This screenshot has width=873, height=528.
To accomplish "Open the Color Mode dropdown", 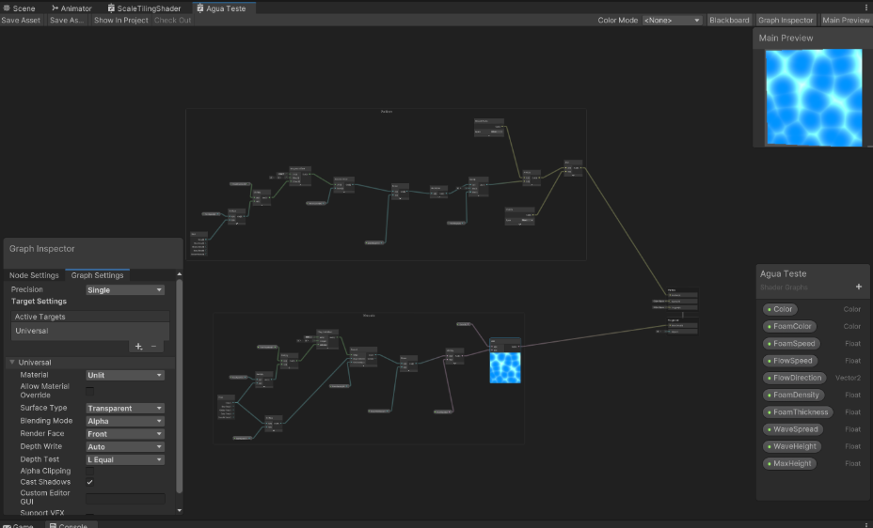I will [672, 20].
